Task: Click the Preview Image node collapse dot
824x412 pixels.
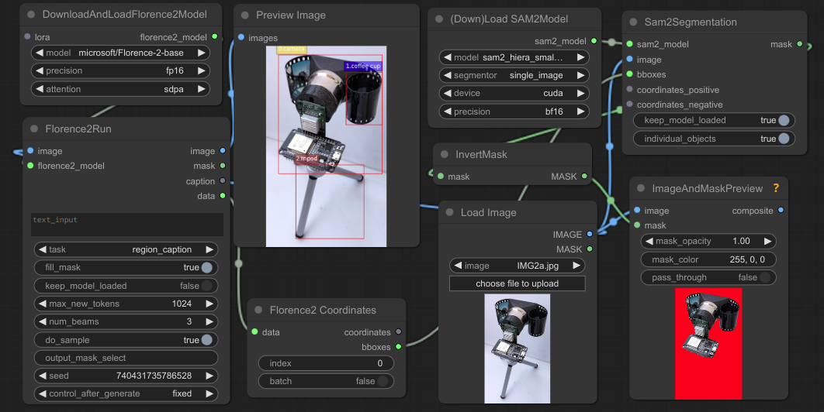Action: [244, 15]
